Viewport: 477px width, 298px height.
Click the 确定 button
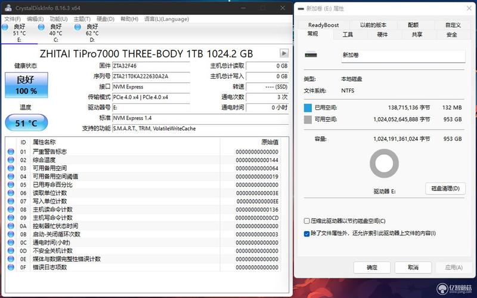[371, 268]
